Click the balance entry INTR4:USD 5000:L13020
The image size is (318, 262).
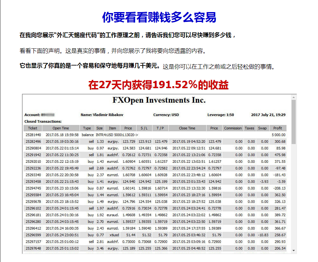point(117,135)
